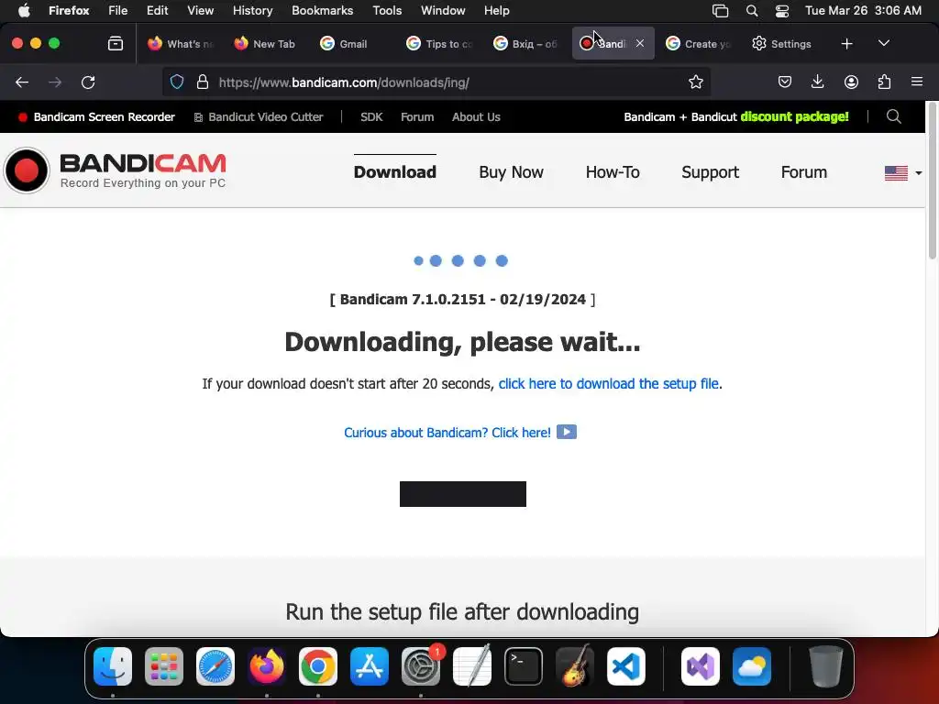Open the Support page
The image size is (939, 704).
[711, 172]
